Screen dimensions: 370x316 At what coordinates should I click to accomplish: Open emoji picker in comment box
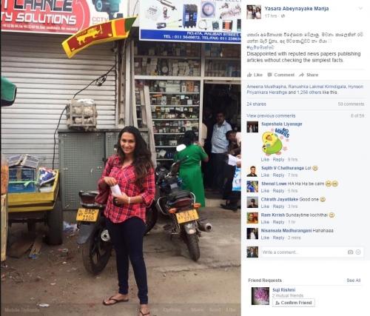[358, 252]
